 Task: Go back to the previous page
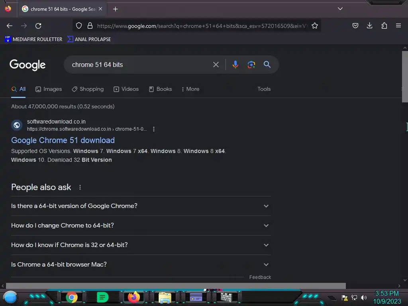coord(10,26)
